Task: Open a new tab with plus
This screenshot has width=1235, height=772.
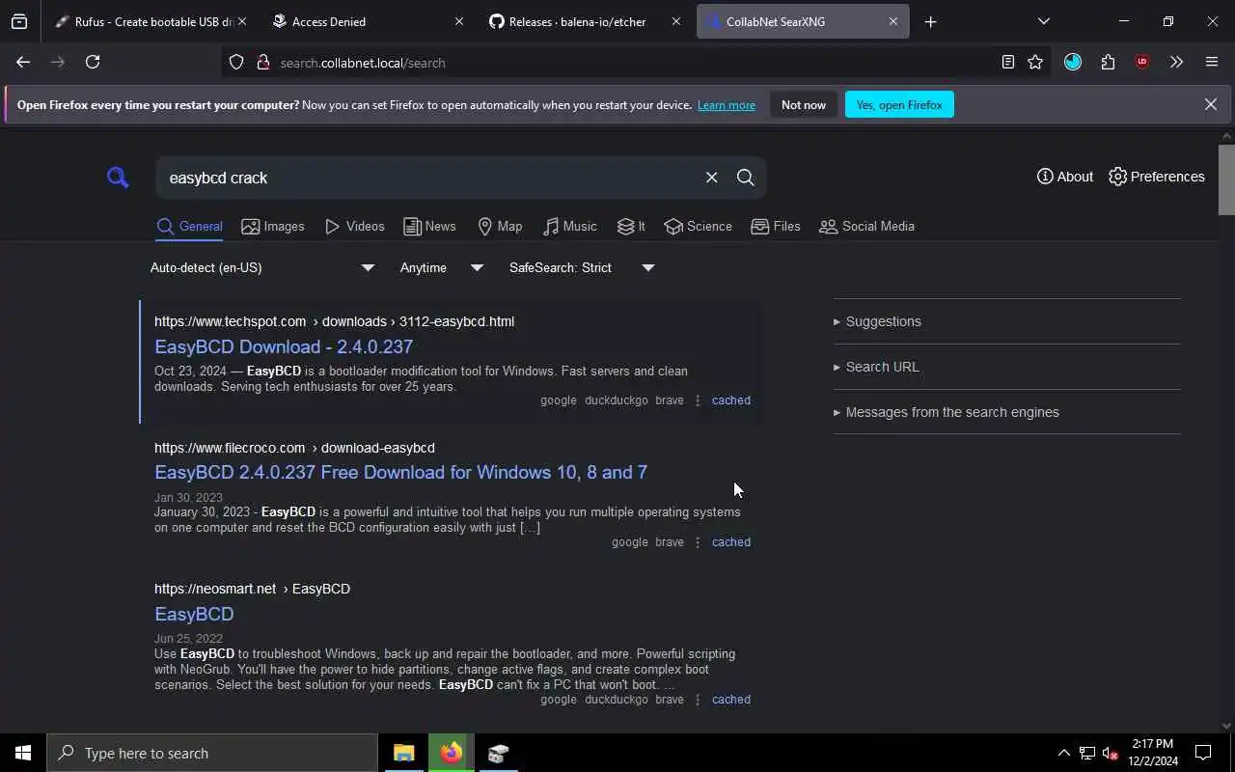Action: coord(930,21)
